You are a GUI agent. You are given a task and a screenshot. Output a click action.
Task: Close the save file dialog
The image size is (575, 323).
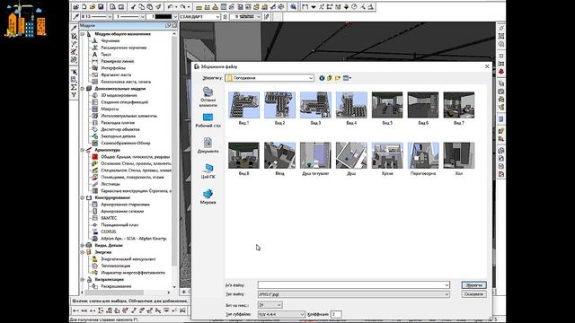coord(487,66)
